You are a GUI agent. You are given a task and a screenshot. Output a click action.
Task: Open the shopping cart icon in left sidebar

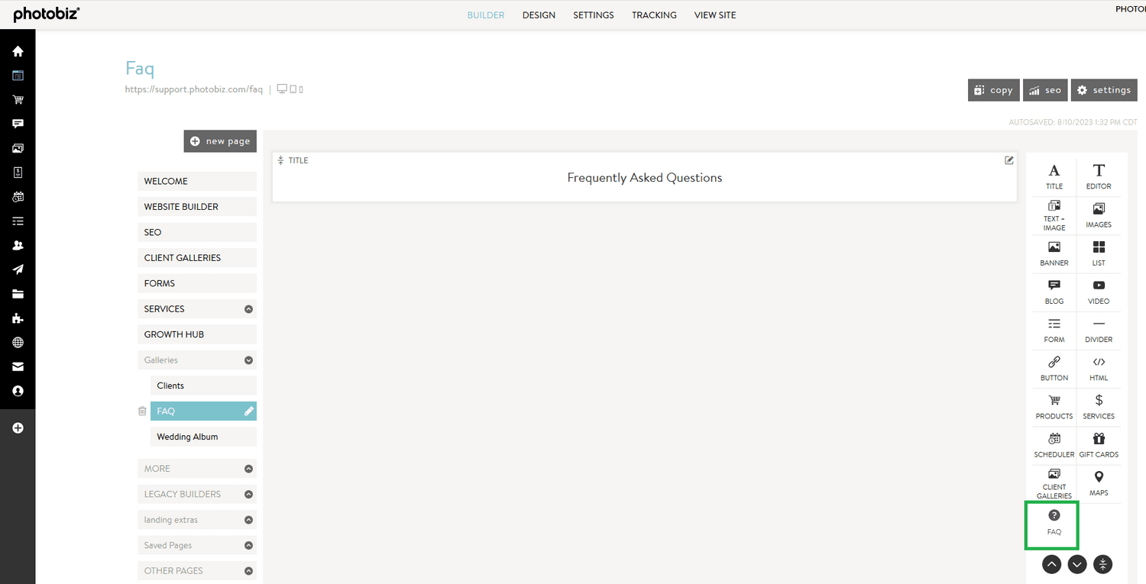tap(18, 99)
